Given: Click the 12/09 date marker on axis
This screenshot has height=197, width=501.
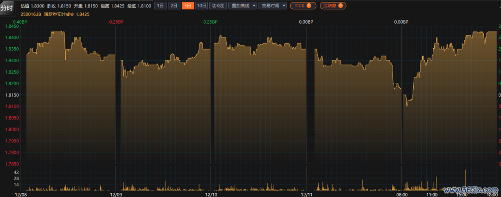Looking at the screenshot, I should tap(116, 194).
